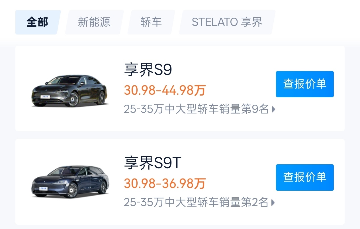
Task: Click the license plate on the 享界S9 image
Action: (45, 97)
